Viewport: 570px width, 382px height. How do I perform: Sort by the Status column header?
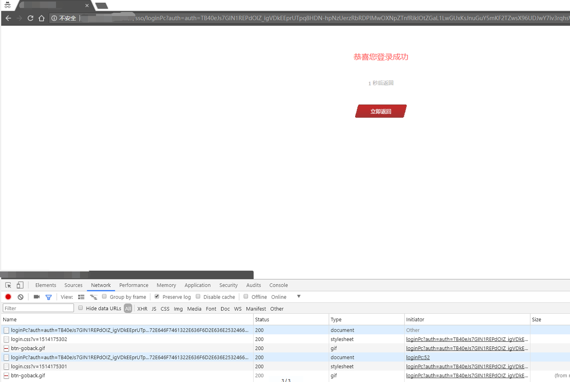point(291,319)
